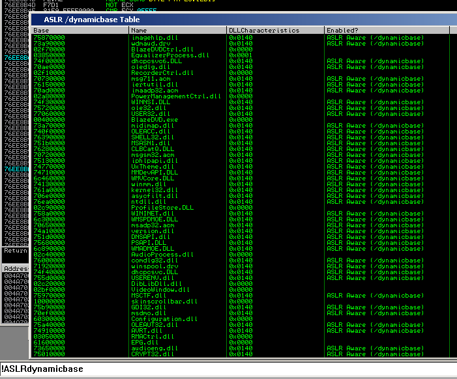Click the table's scroll up arrow

click(453, 30)
